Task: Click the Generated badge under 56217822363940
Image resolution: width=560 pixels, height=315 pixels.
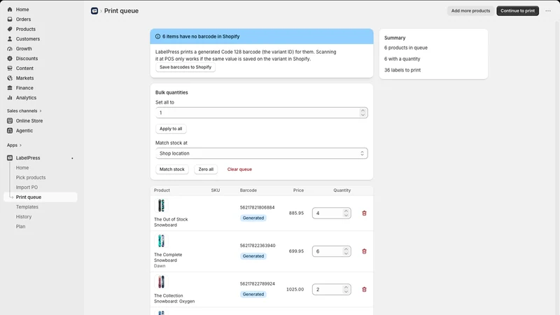Action: (253, 256)
